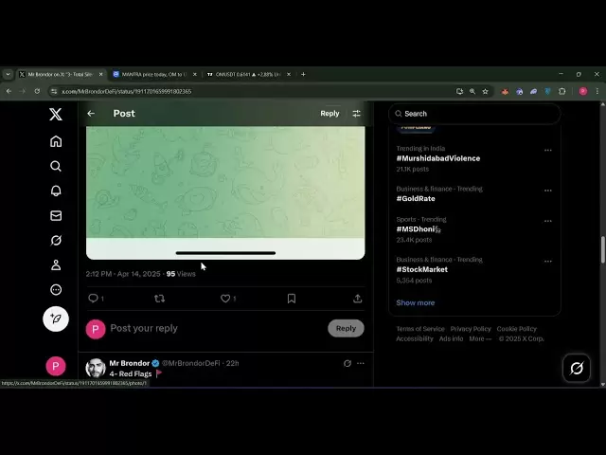Open Messages envelope icon
Viewport: 606px width, 455px height.
pos(56,215)
